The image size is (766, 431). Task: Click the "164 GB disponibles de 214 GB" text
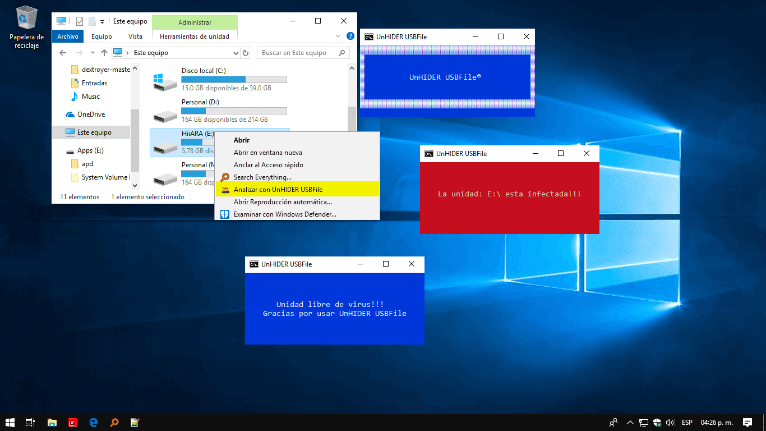pyautogui.click(x=225, y=120)
